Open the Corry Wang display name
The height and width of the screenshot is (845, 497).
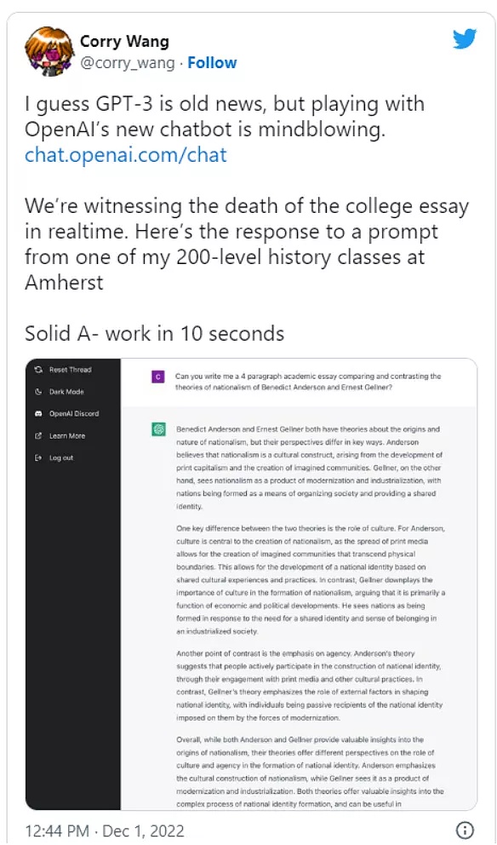pos(124,41)
